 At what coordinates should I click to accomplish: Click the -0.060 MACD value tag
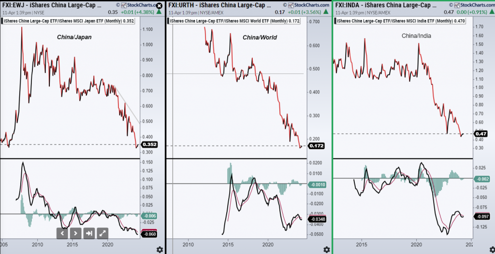tap(149, 234)
